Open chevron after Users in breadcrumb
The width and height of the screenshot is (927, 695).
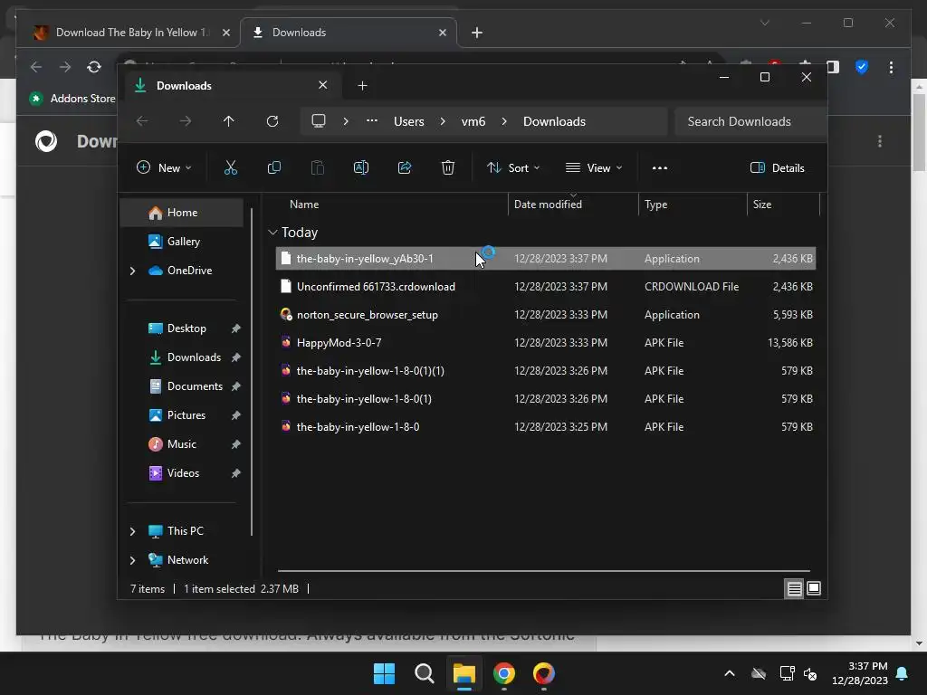pyautogui.click(x=443, y=121)
